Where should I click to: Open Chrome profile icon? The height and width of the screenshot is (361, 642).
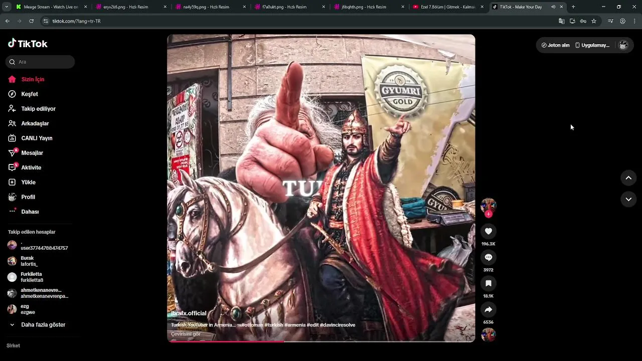coord(622,21)
